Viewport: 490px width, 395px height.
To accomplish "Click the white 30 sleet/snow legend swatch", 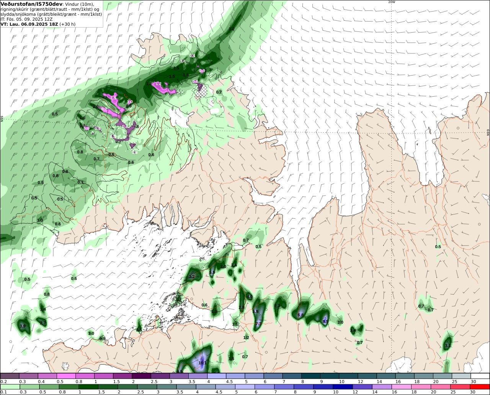I will tap(480, 376).
